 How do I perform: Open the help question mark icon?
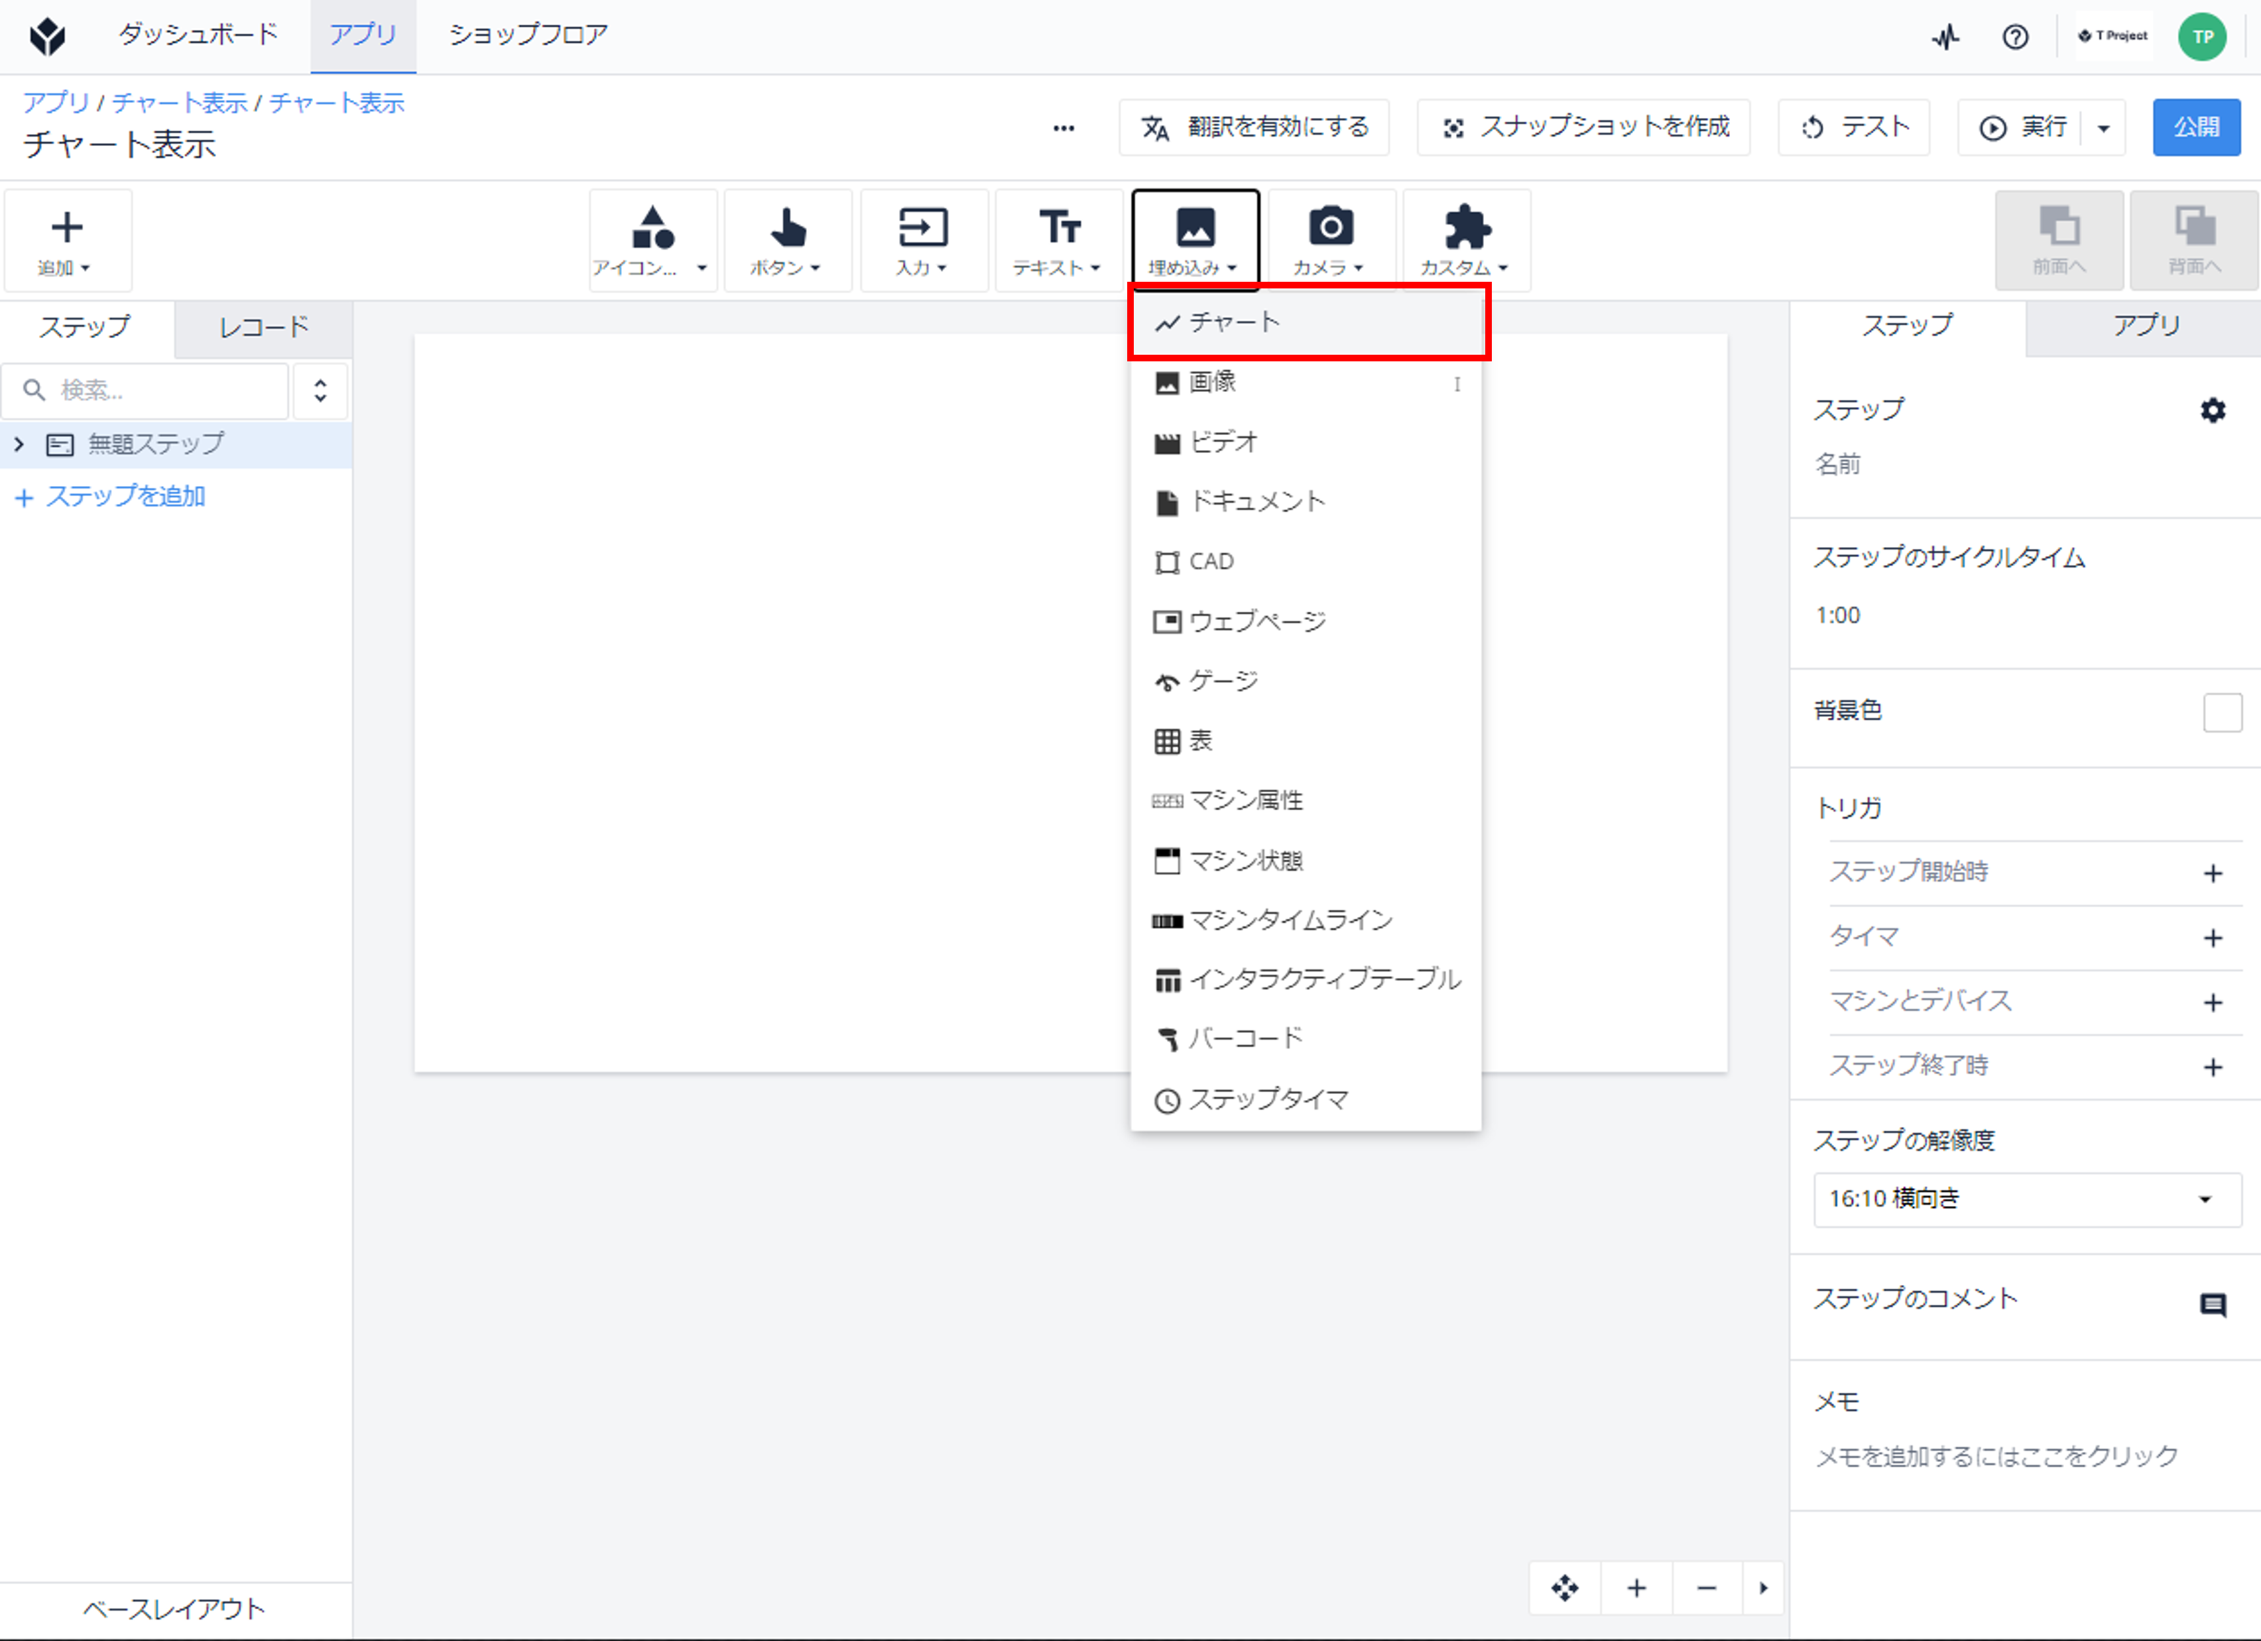point(2015,38)
